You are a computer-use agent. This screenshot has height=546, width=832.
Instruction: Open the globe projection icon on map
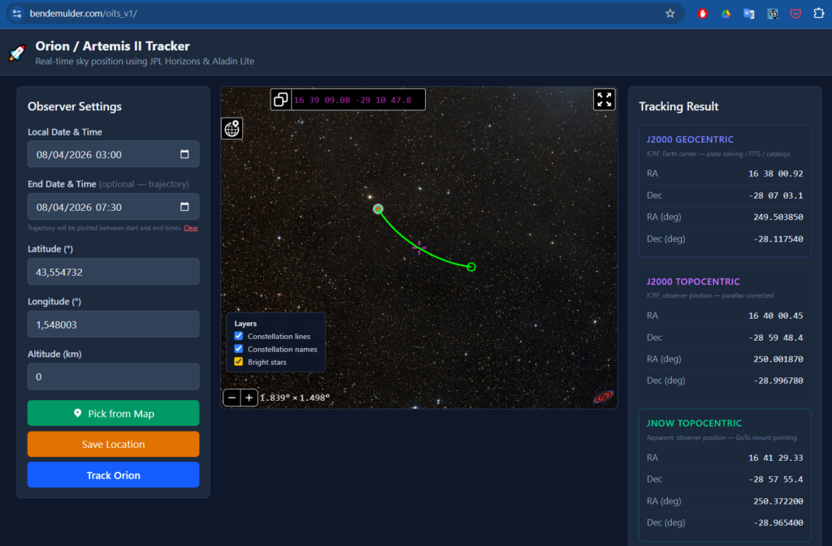[232, 128]
